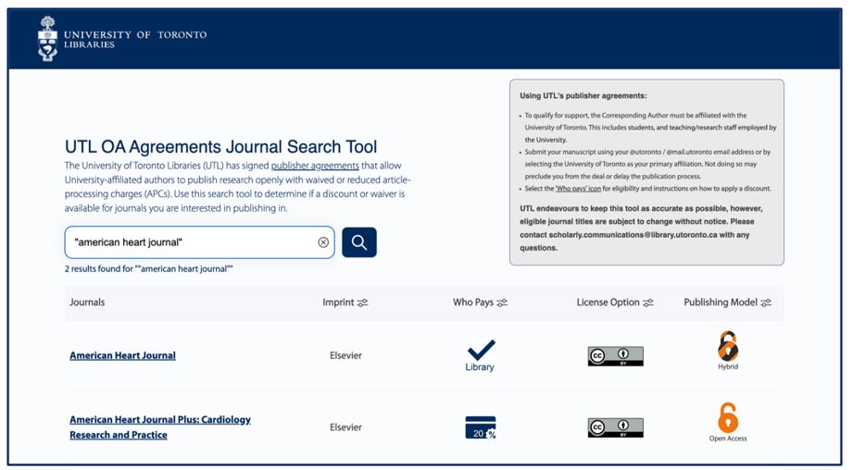
Task: Clear the search field with the X icon
Action: coord(323,242)
